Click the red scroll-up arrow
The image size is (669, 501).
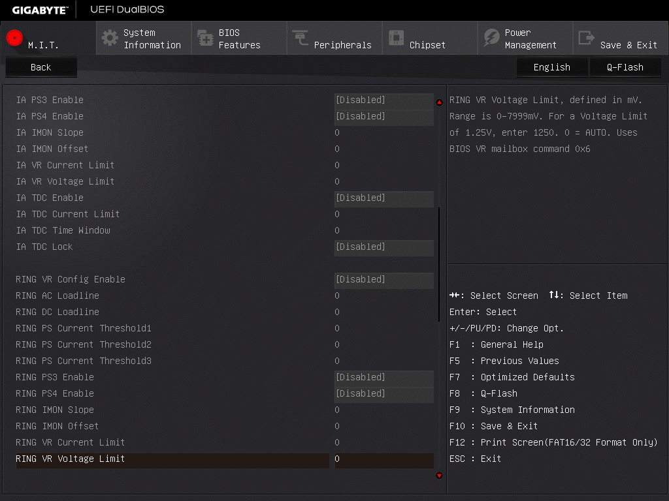(440, 102)
